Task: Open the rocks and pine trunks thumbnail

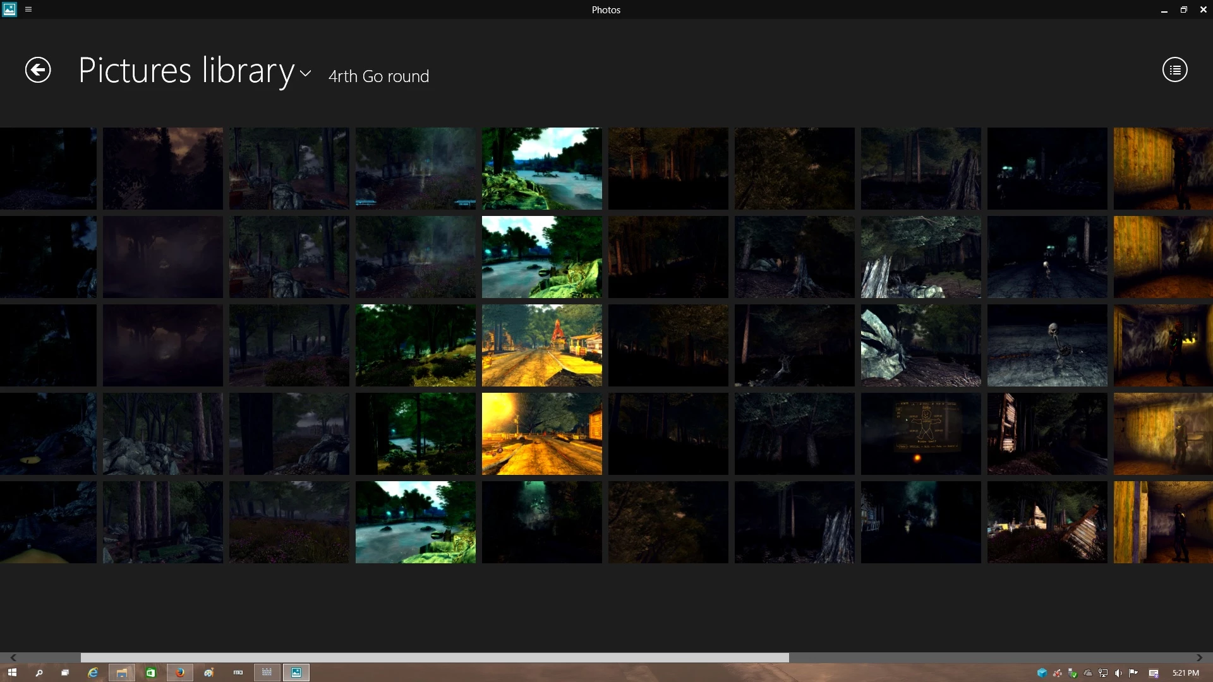Action: tap(163, 434)
